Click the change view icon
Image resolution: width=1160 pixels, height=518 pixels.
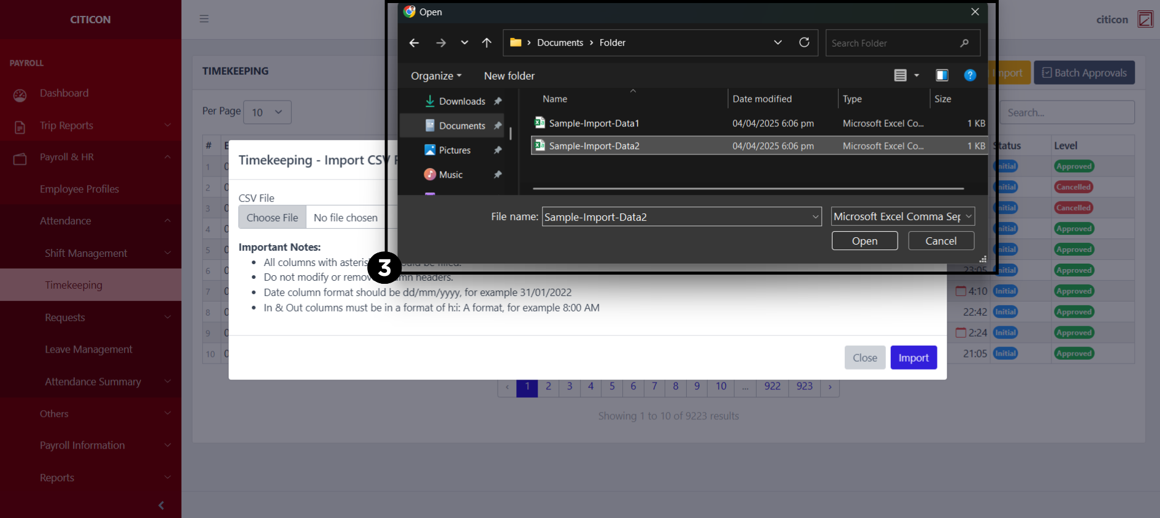[x=900, y=75]
